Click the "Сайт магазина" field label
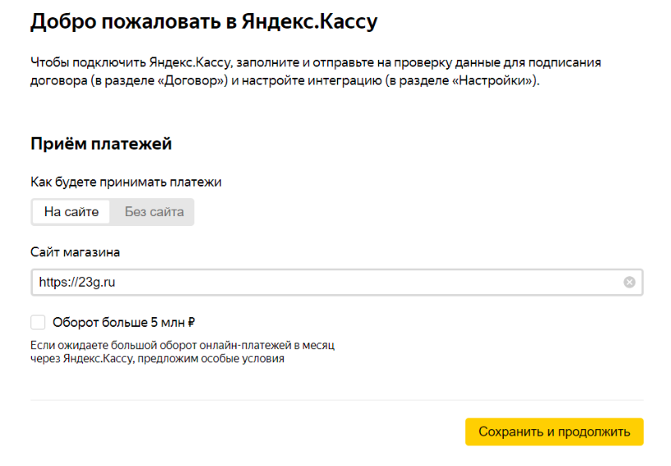Screen dimensions: 671x466 pyautogui.click(x=75, y=252)
